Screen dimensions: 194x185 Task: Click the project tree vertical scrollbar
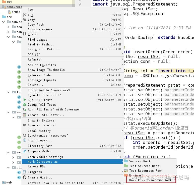coord(74,3)
